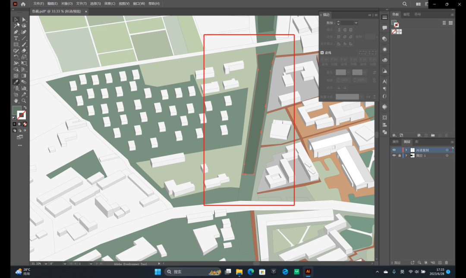Select the Blend tool
Screen dimensions: 466x278
[x=24, y=82]
